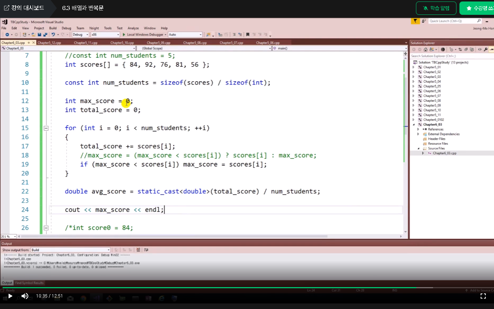
Task: Click the Solution Explorer Home icon
Action: pyautogui.click(x=425, y=49)
